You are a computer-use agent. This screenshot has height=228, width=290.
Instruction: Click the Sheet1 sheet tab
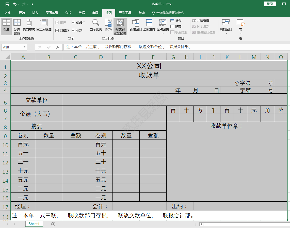tap(34, 224)
